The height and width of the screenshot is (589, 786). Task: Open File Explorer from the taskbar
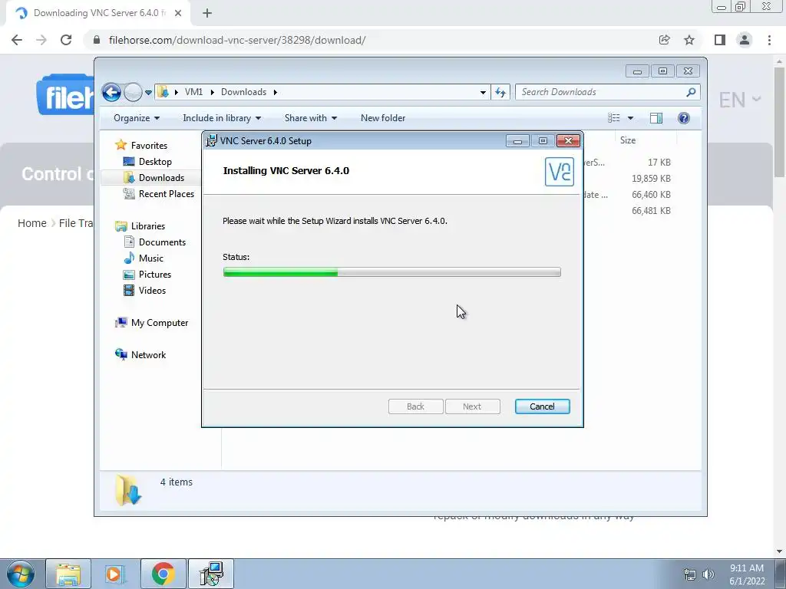click(x=68, y=574)
